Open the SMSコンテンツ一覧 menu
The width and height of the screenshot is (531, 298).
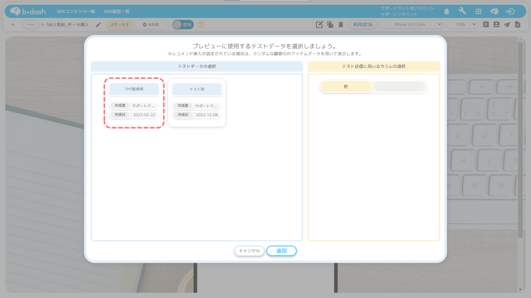(x=76, y=11)
